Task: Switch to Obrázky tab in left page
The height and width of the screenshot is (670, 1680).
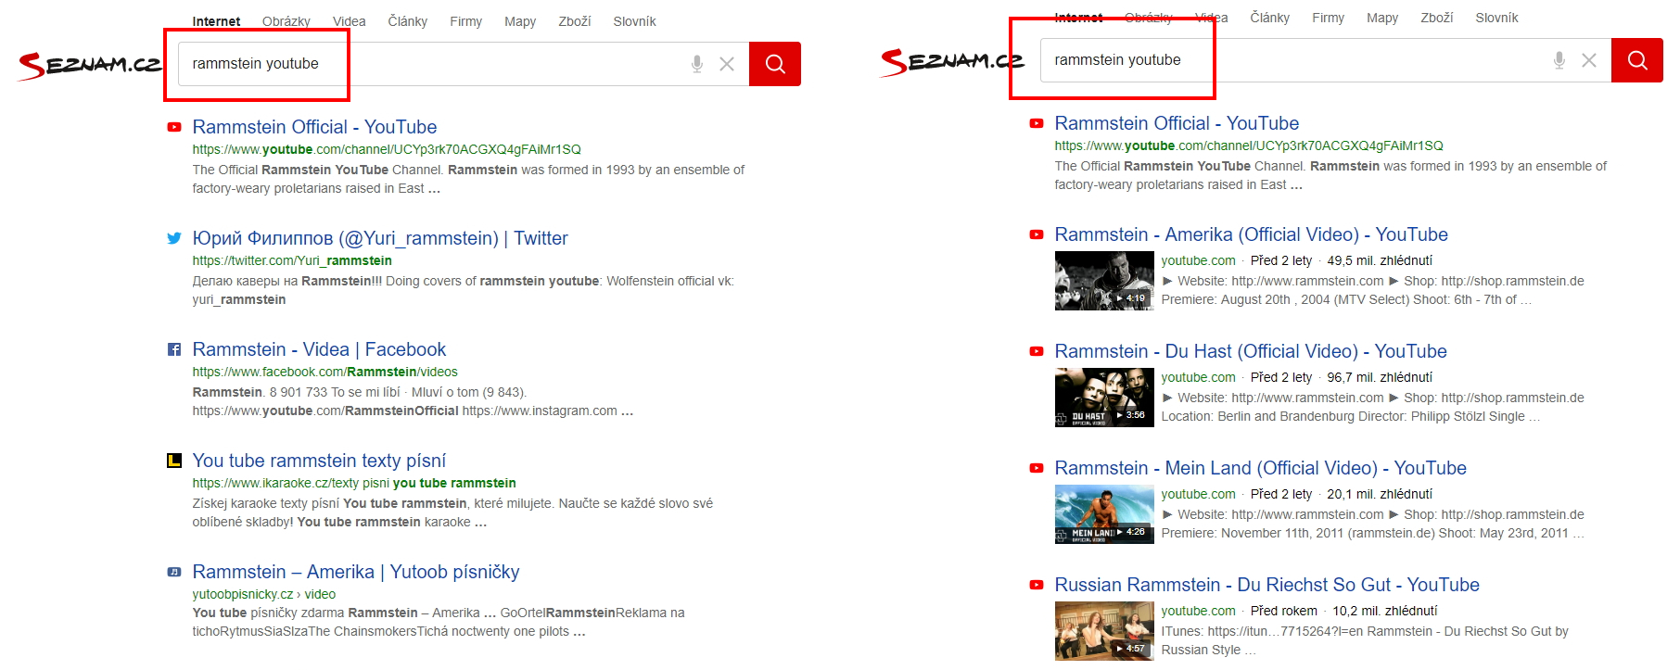Action: coord(286,21)
